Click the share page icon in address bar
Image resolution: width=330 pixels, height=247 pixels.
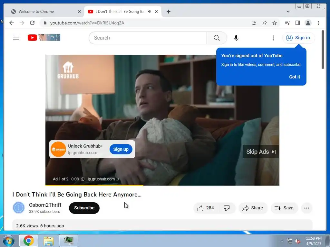coord(264,23)
